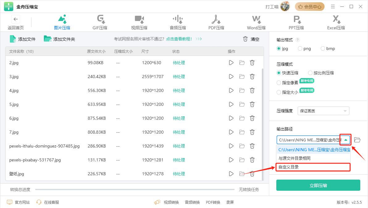
Task: Start compressing 2.jpg with play icon
Action: click(x=231, y=63)
